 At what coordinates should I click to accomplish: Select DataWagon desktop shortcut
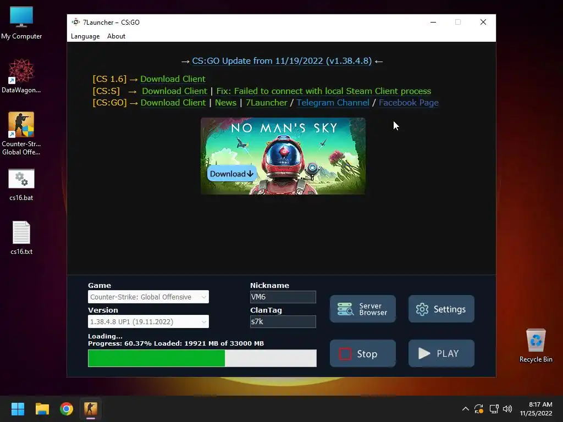21,76
